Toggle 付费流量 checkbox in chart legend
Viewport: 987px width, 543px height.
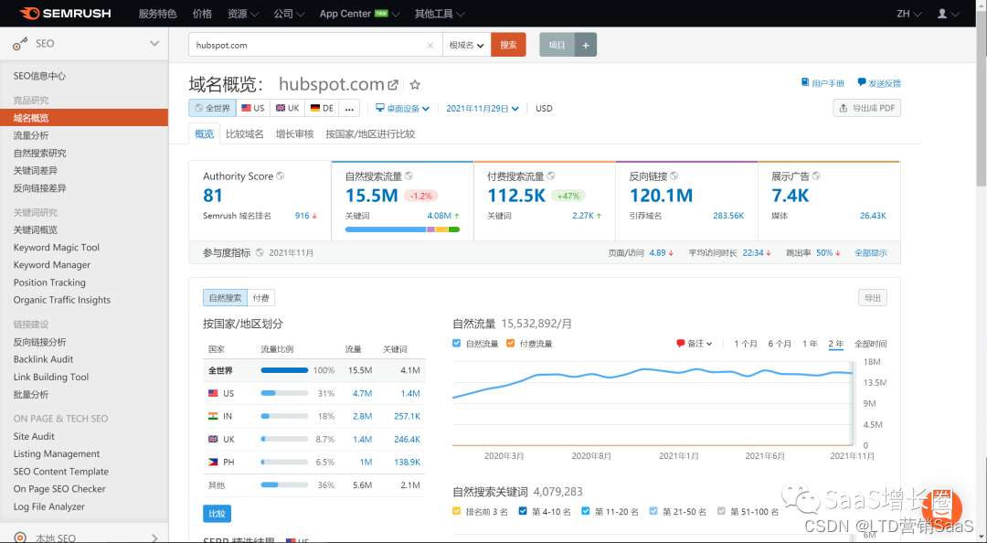click(511, 344)
